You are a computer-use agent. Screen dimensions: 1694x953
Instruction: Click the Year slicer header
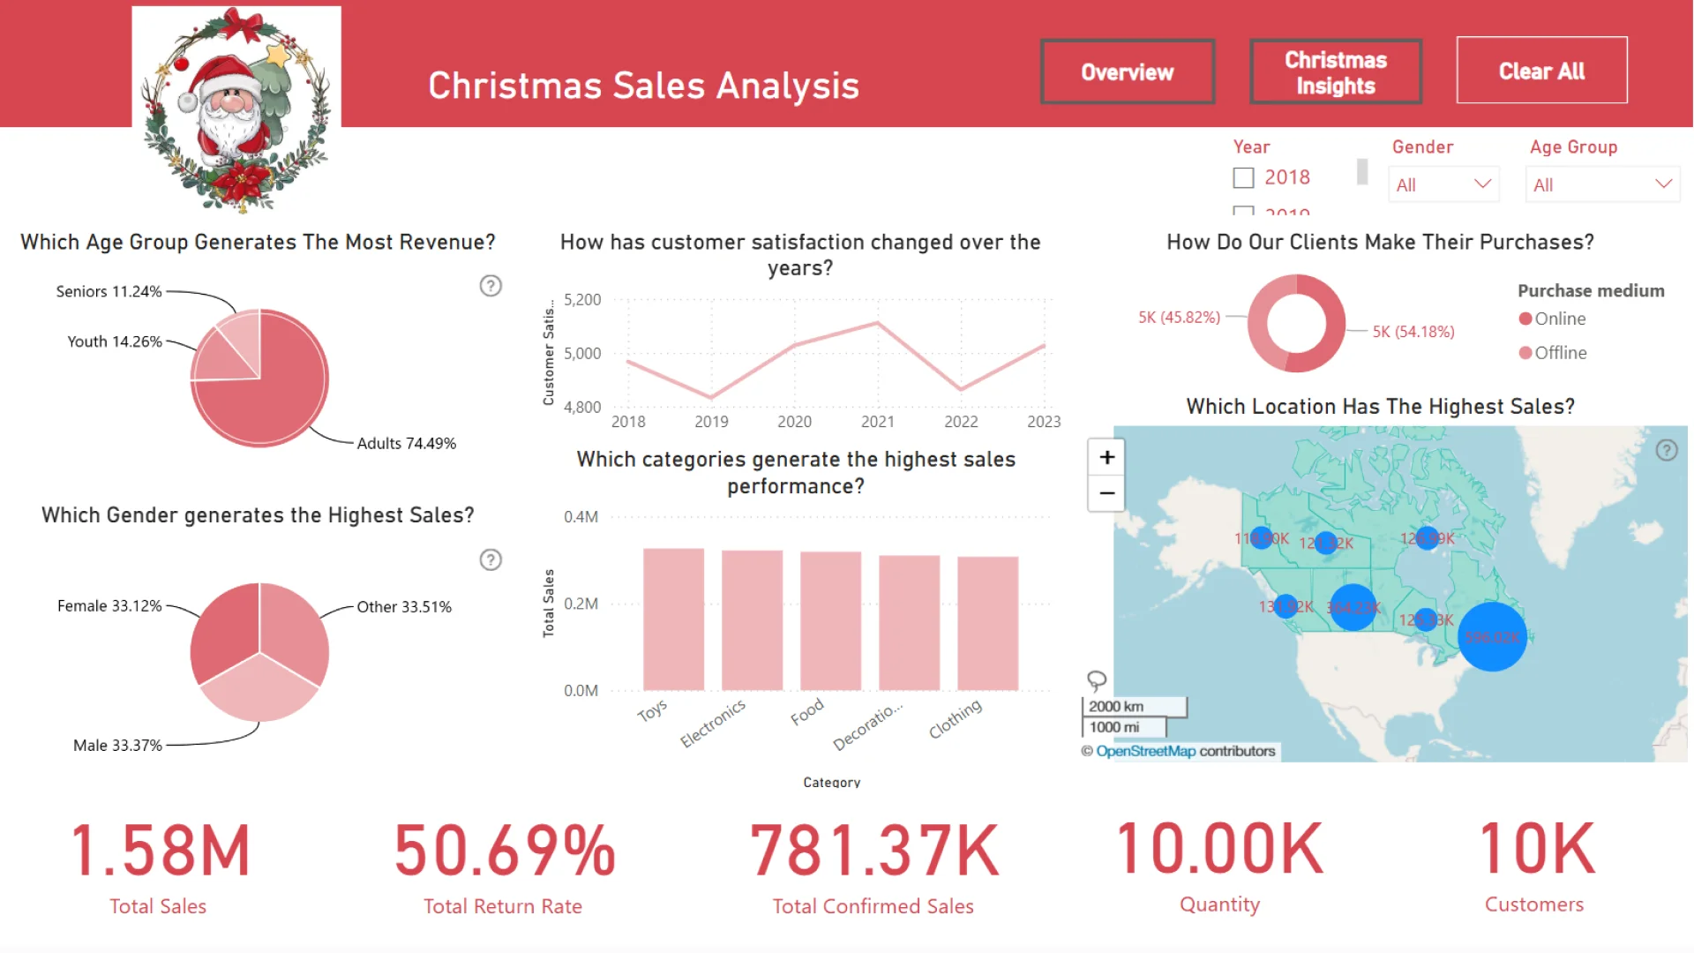click(1251, 146)
